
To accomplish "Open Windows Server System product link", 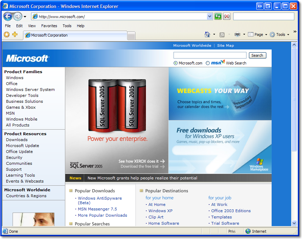I will [30, 90].
